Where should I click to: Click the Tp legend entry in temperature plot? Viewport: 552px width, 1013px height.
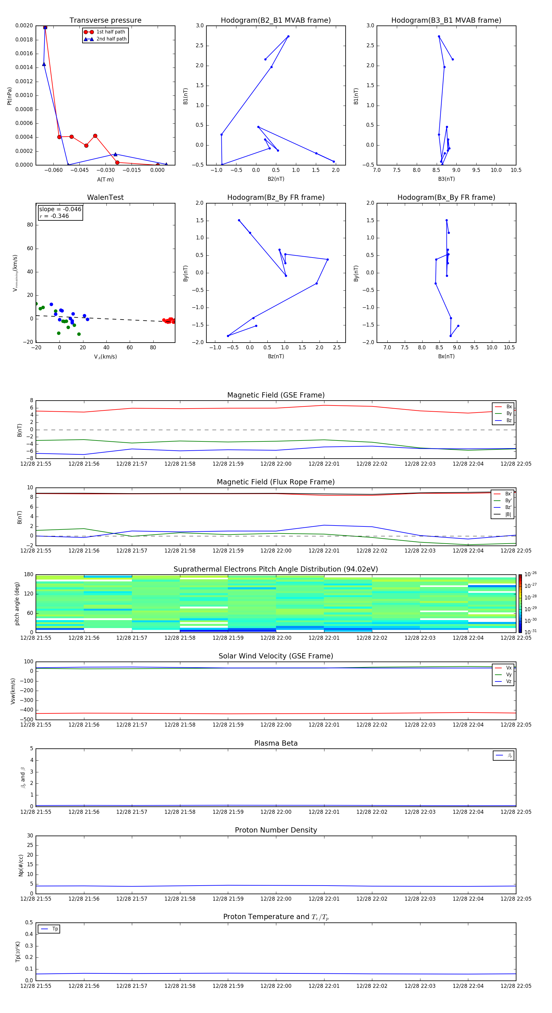pyautogui.click(x=49, y=929)
